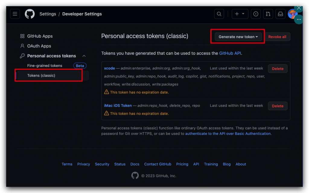
Task: Open the GitHub API link
Action: coord(230,53)
